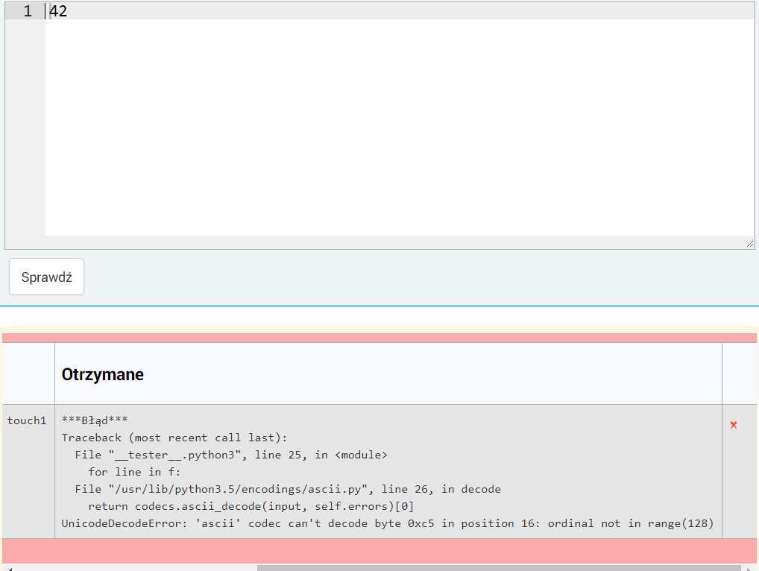The height and width of the screenshot is (571, 759).
Task: Click the codecs.ascii_decode return line
Action: 251,506
